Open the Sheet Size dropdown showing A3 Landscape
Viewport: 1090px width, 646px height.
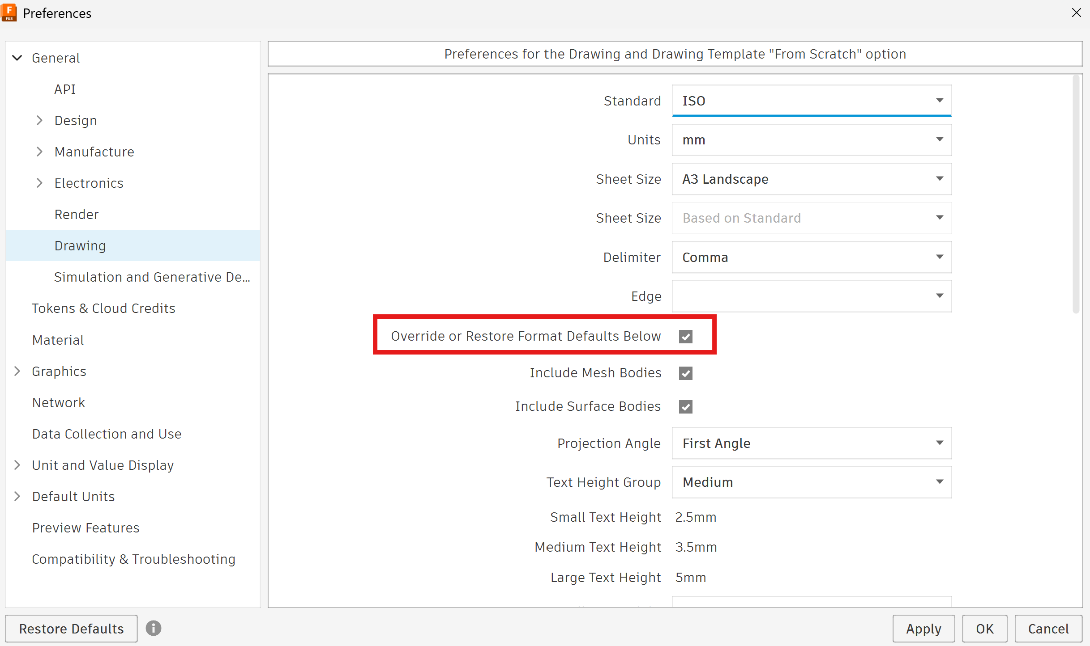tap(812, 179)
